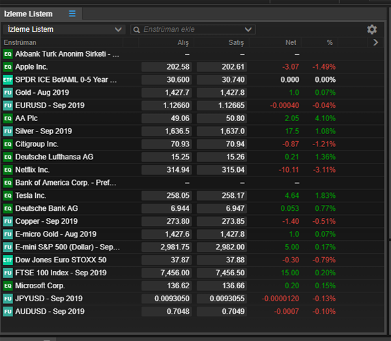The image size is (391, 341).
Task: Click Microsoft ask price 136.66
Action: [222, 286]
